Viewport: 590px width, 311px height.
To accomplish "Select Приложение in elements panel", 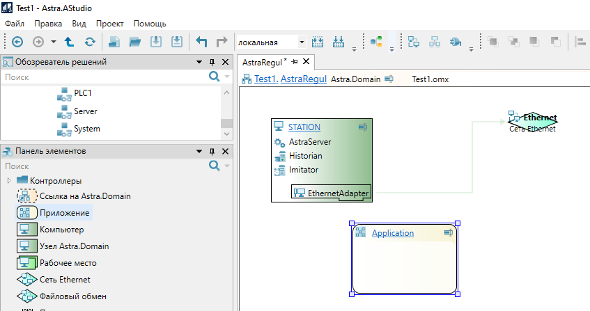I will [65, 213].
